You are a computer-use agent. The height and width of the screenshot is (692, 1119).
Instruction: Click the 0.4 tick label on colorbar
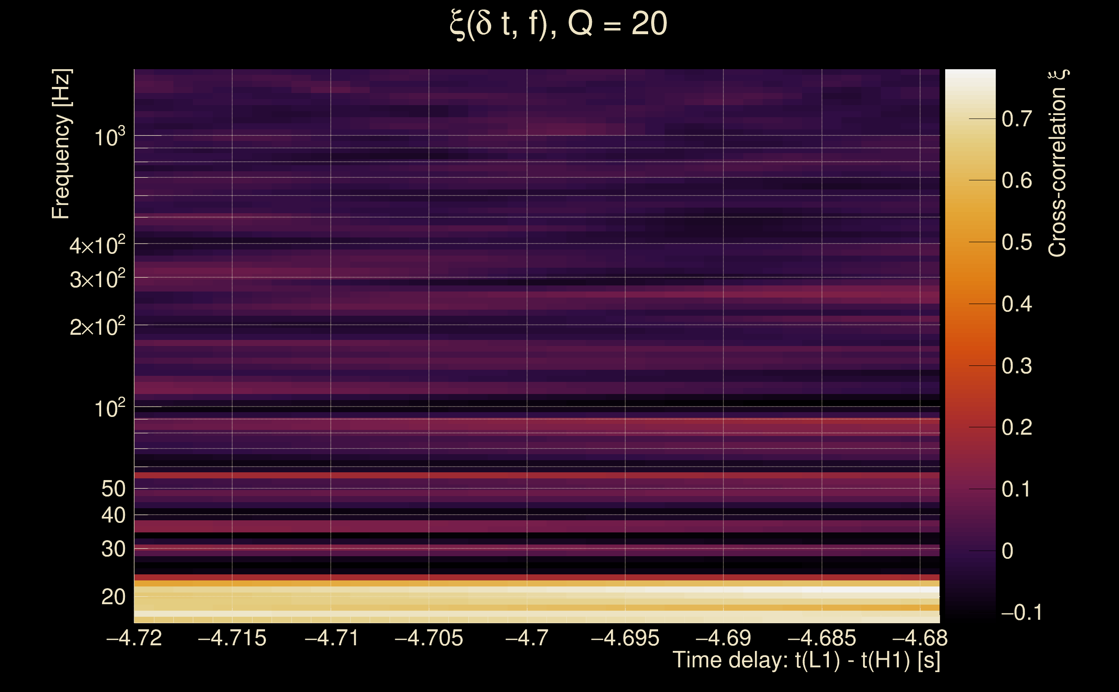[x=1017, y=304]
